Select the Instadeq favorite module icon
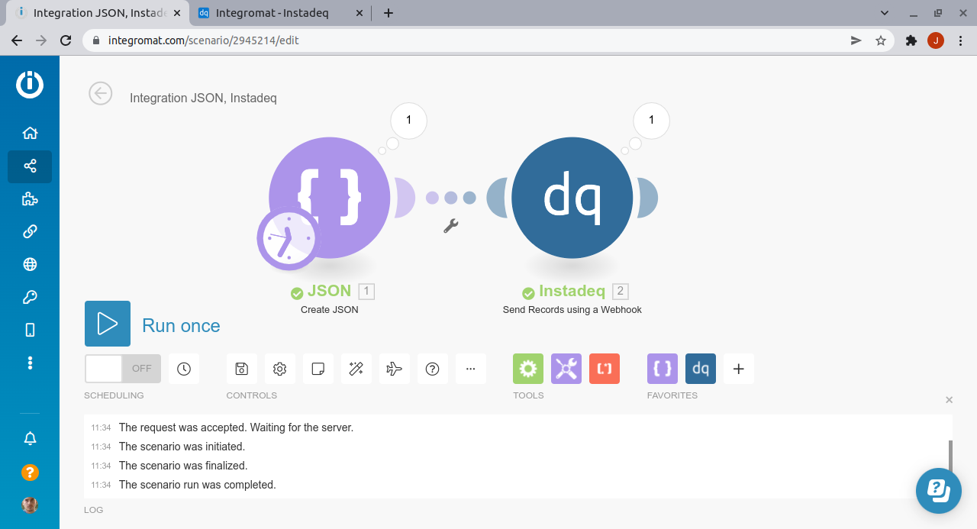The width and height of the screenshot is (977, 529). coord(701,369)
